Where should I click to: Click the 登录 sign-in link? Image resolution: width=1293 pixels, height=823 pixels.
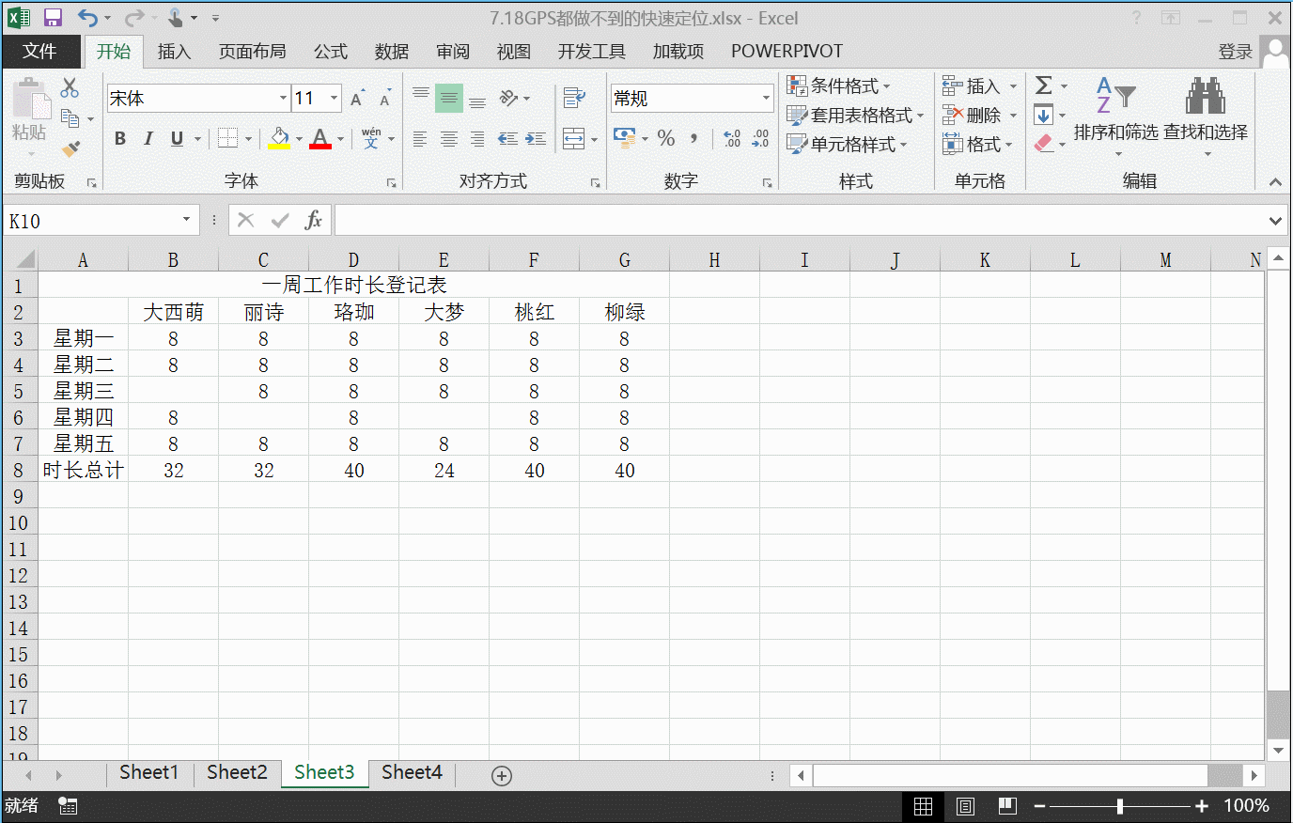(x=1236, y=52)
